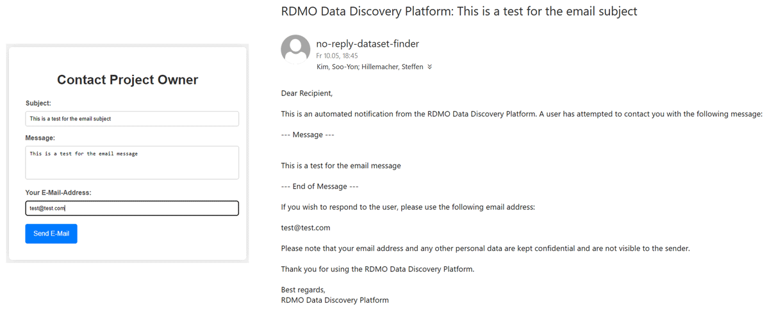The height and width of the screenshot is (311, 769).
Task: Click recipient Kim, Soo-Yon
Action: [x=336, y=67]
